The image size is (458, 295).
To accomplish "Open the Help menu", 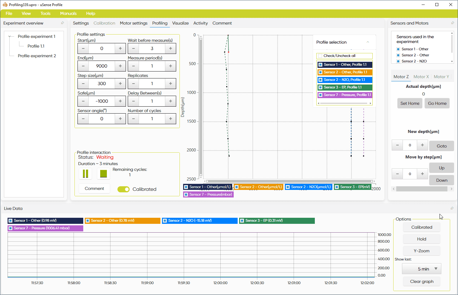I will point(91,13).
